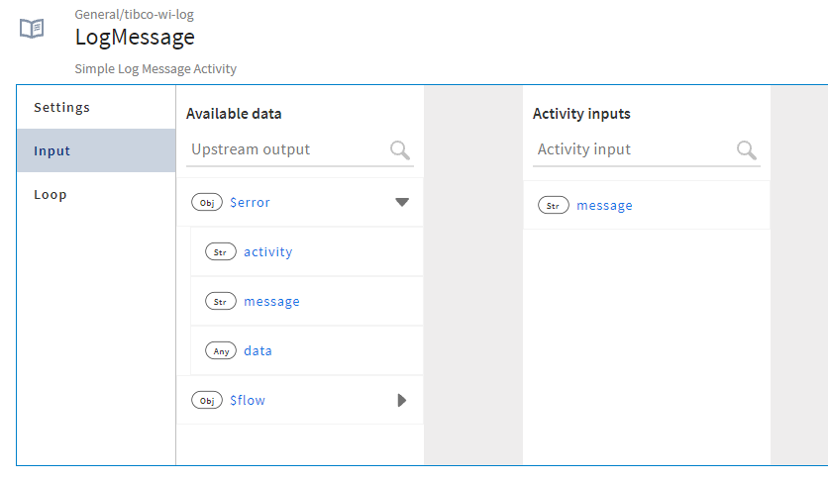Screen dimensions: 828x481
Task: Click the message activity input link
Action: click(x=604, y=206)
